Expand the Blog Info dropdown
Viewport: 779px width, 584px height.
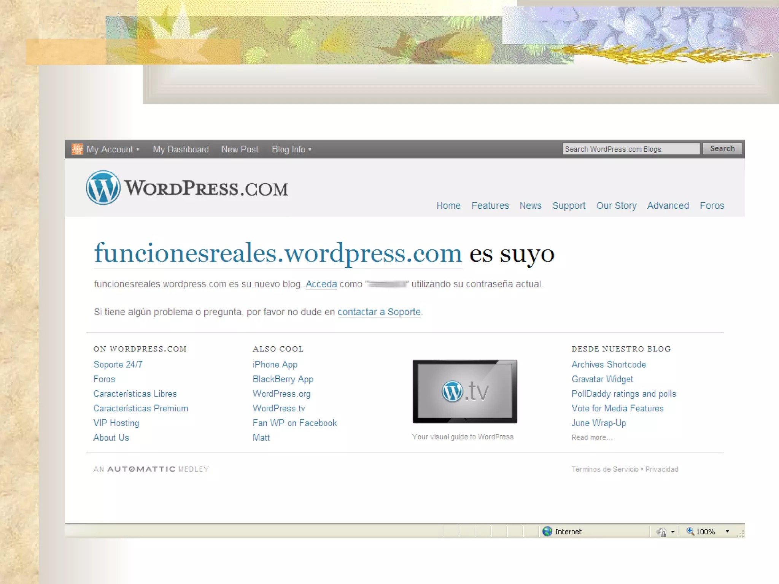point(291,149)
